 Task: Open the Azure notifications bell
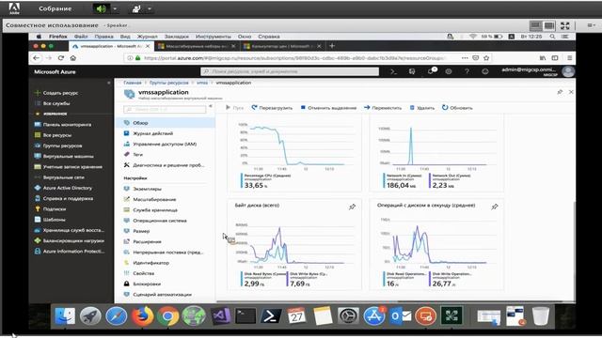pos(431,71)
